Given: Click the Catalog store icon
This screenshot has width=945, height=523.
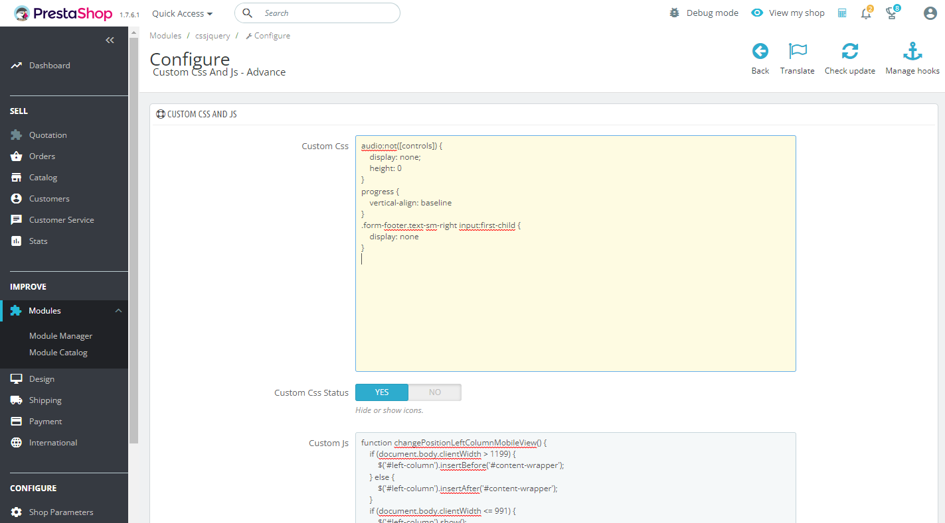Looking at the screenshot, I should (17, 178).
